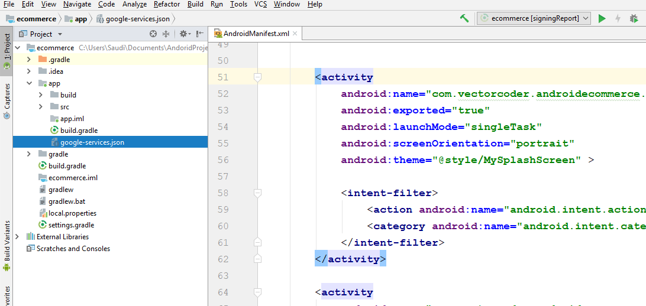646x306 pixels.
Task: Click Apply Changes lightning bolt icon
Action: (x=618, y=18)
